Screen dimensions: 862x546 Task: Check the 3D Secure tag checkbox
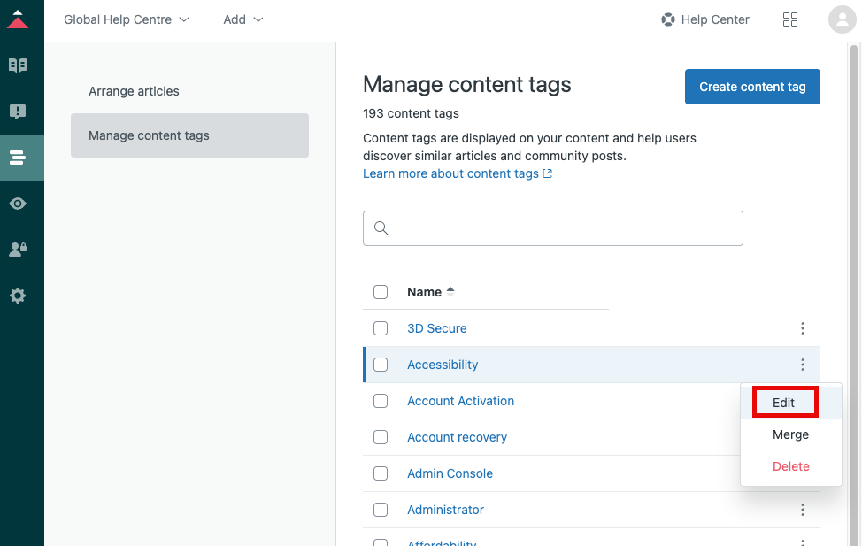(x=380, y=328)
